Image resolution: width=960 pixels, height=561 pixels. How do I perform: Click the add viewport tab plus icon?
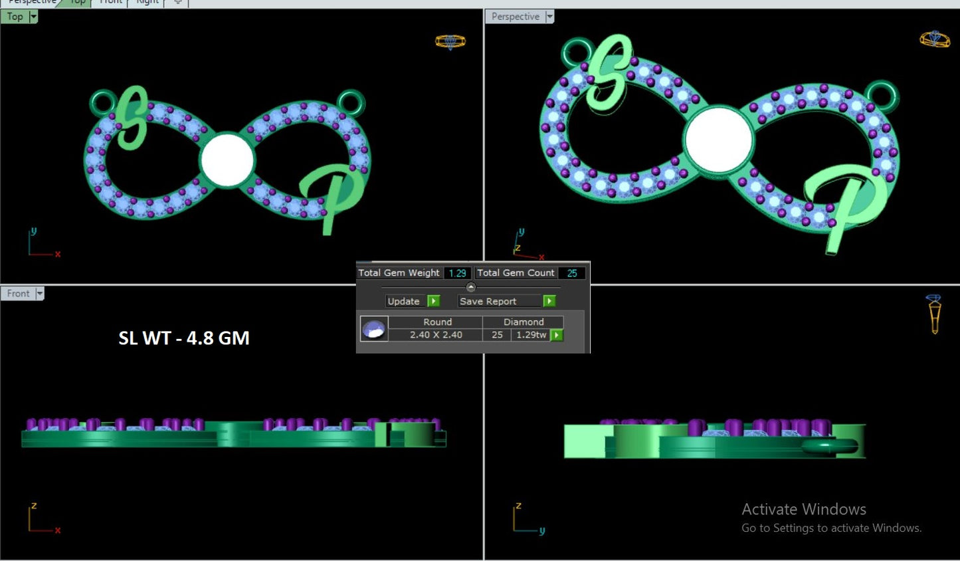pyautogui.click(x=177, y=2)
